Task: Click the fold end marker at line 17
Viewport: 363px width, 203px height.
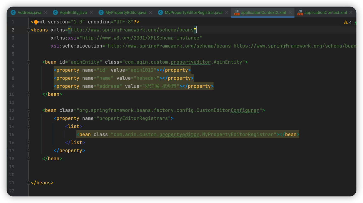Action: [x=28, y=151]
